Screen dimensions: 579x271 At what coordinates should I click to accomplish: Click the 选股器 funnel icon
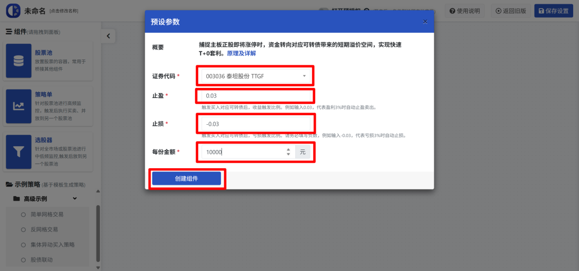[18, 152]
